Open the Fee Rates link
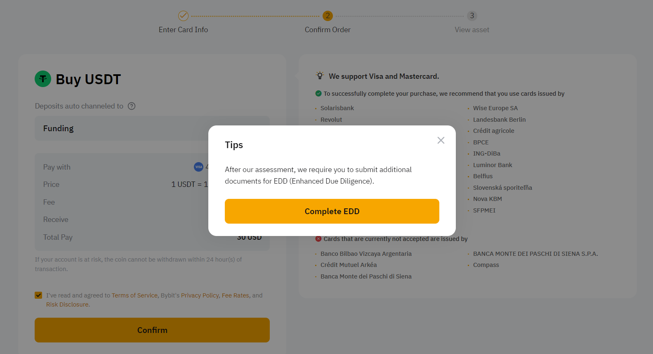The image size is (653, 354). tap(235, 295)
